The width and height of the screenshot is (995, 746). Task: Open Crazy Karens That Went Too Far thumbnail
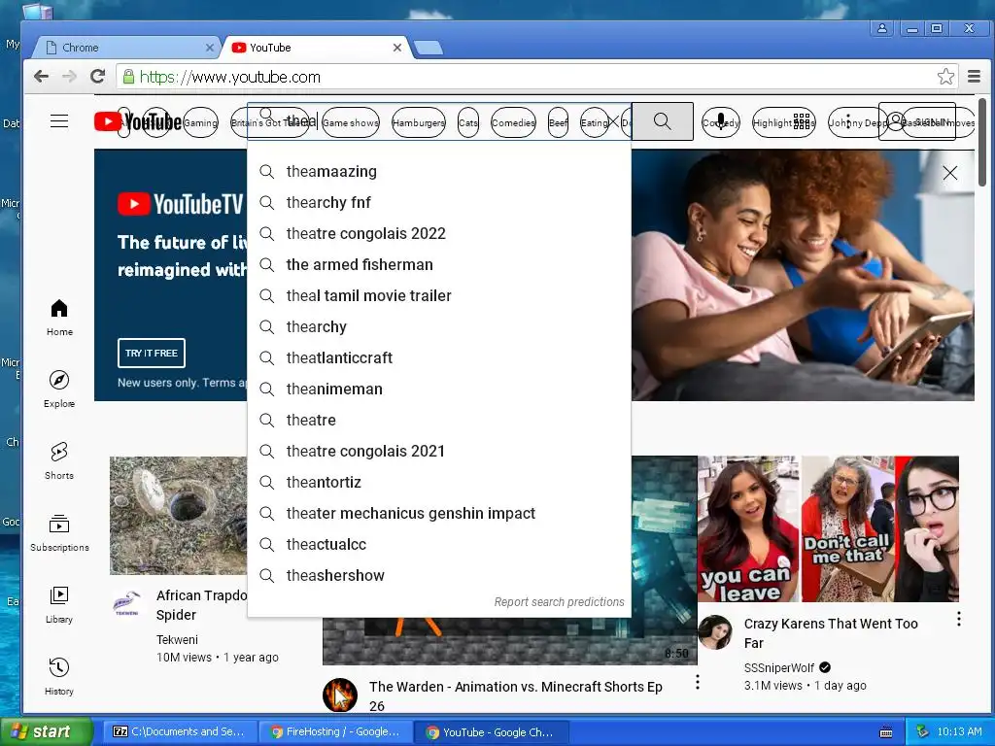(828, 528)
